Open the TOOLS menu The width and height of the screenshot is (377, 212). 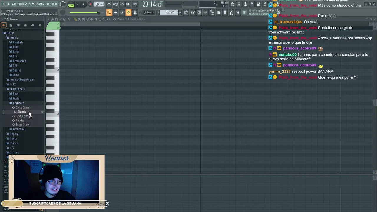(48, 4)
